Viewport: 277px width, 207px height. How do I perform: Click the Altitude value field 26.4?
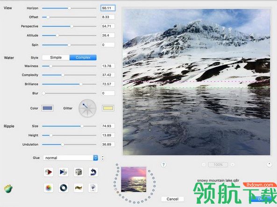click(108, 36)
